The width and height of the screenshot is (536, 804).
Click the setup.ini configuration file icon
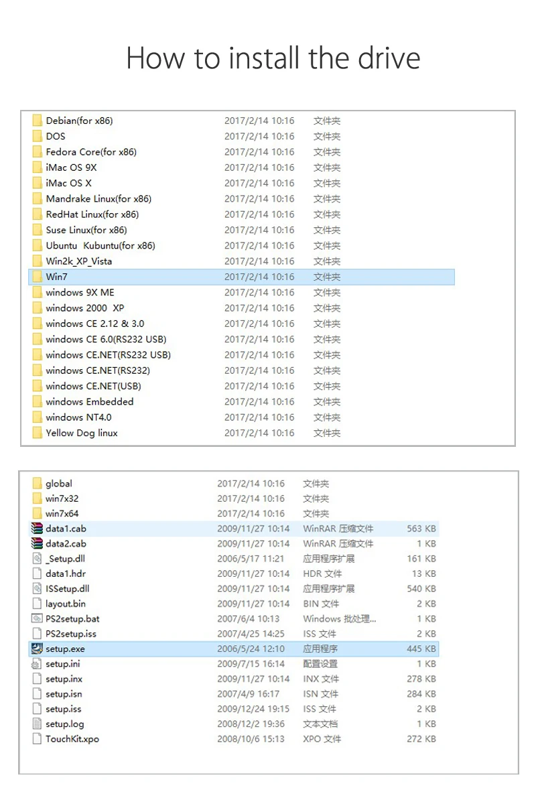(37, 664)
